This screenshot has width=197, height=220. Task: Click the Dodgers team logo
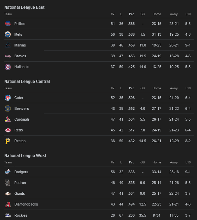(x=8, y=172)
